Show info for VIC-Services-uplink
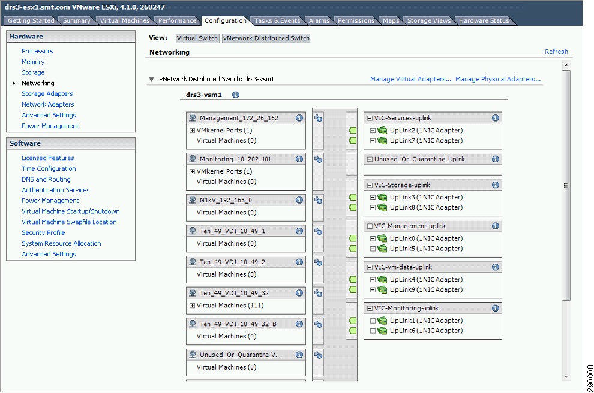594x393 pixels. [495, 118]
